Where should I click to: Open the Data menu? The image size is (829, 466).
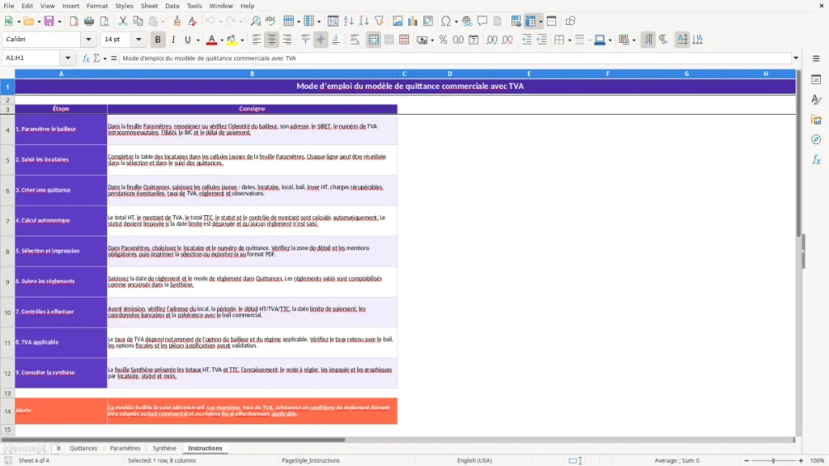pyautogui.click(x=172, y=6)
